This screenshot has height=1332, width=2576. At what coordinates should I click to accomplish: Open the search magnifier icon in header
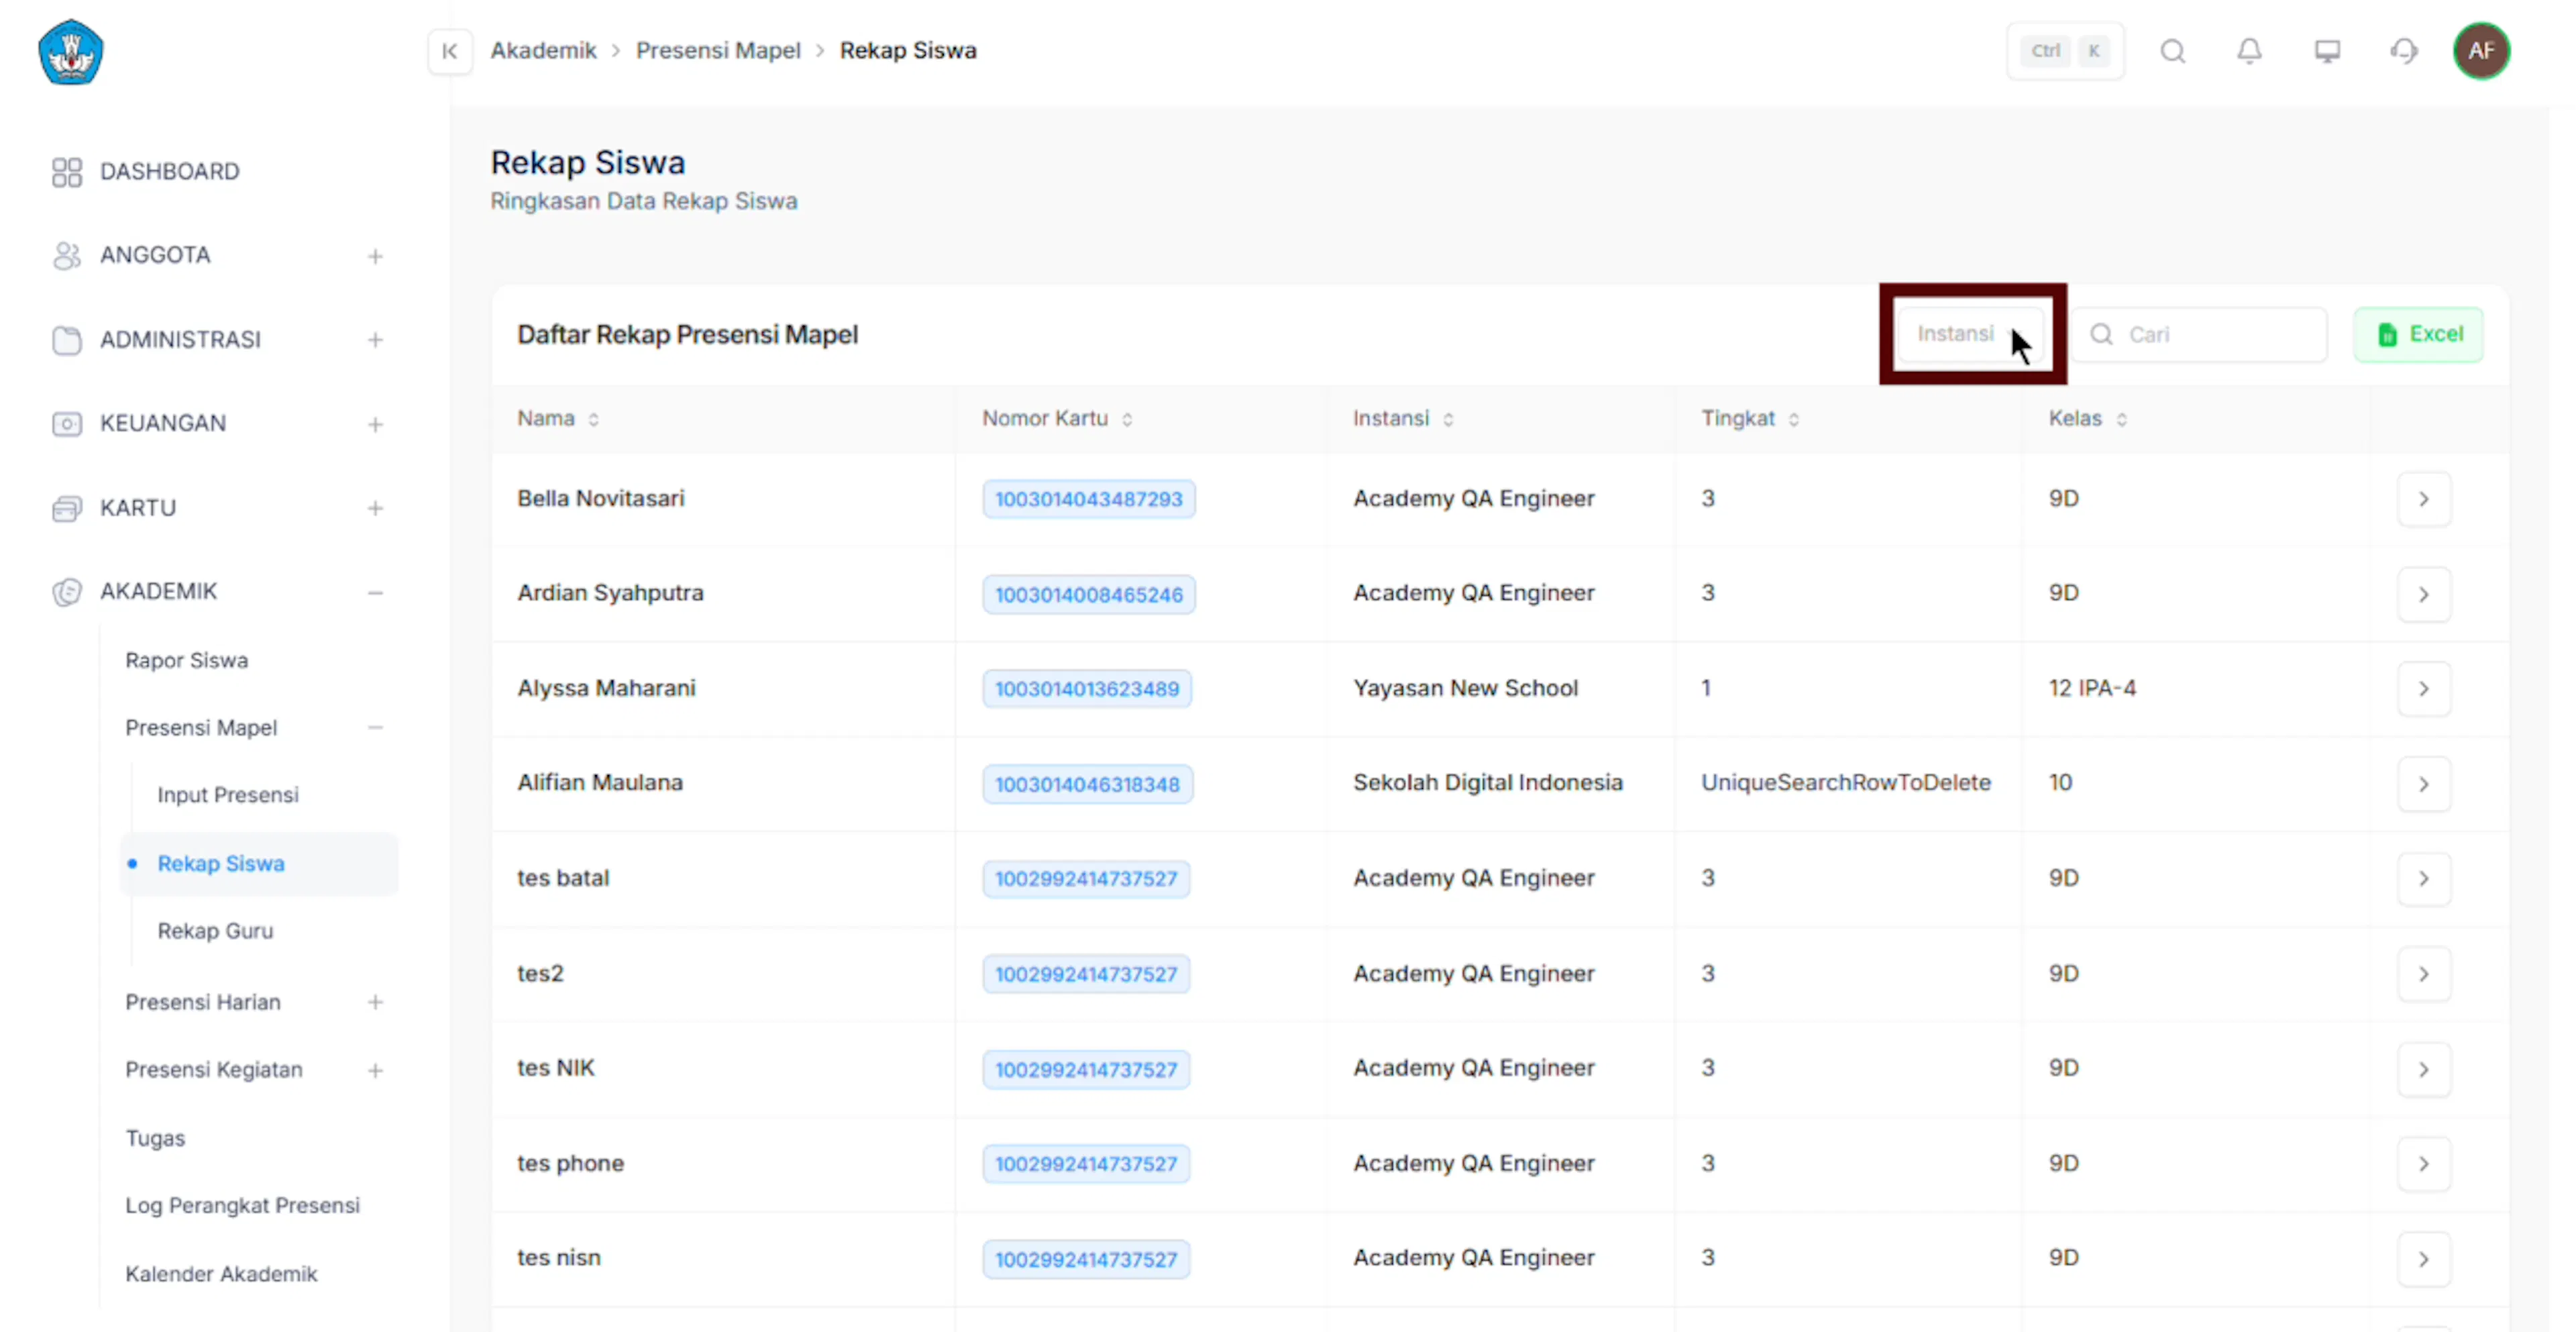tap(2172, 51)
